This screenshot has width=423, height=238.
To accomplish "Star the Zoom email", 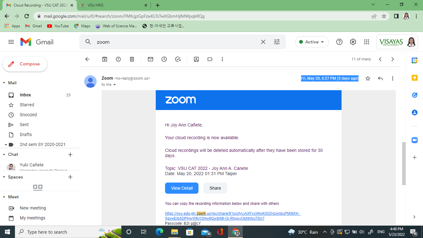I will (x=368, y=78).
